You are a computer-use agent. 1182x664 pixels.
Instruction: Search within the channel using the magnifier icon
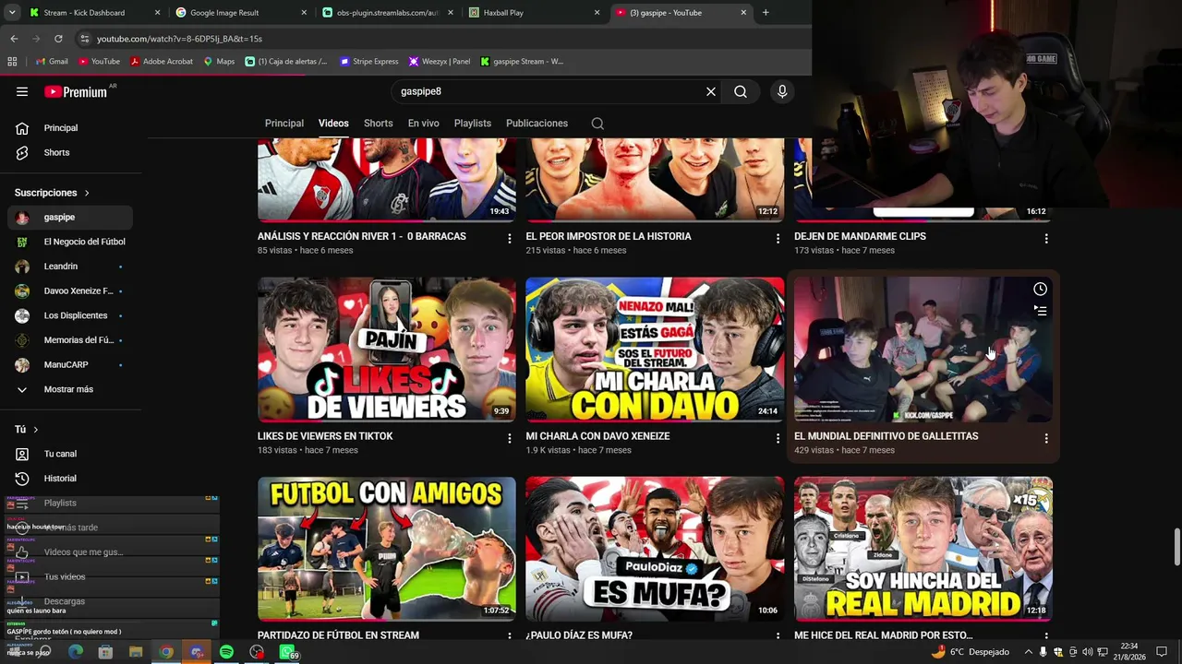pyautogui.click(x=597, y=124)
